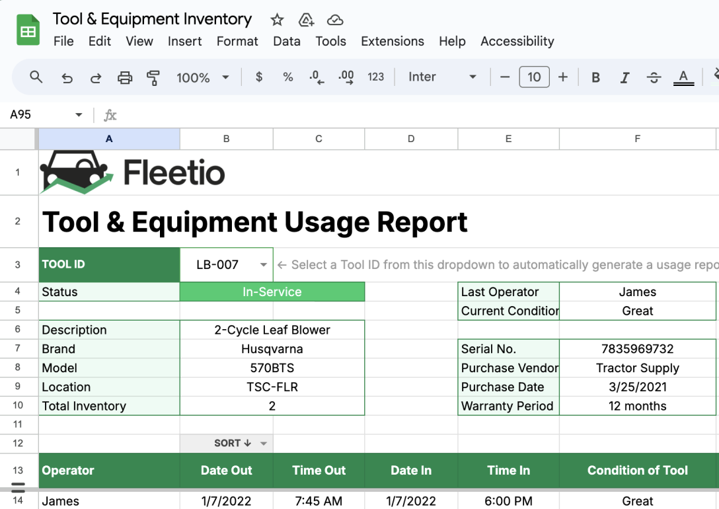
Task: Open the zoom level dropdown at 100%
Action: coord(202,77)
